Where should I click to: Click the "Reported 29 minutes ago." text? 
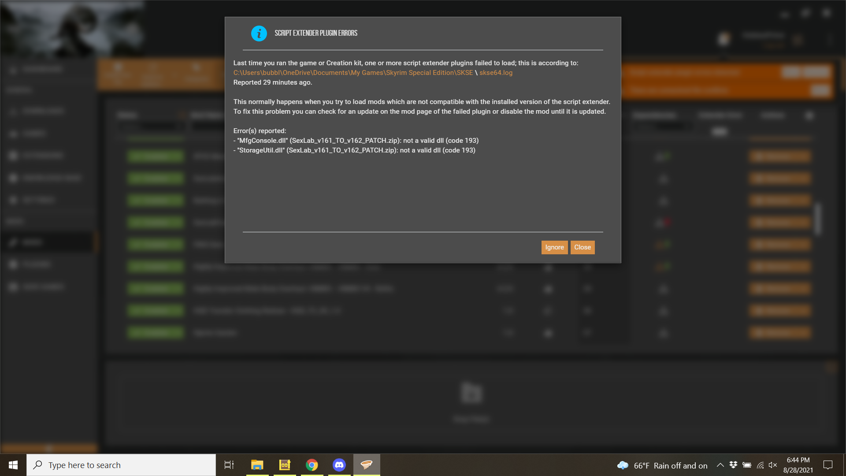[273, 82]
